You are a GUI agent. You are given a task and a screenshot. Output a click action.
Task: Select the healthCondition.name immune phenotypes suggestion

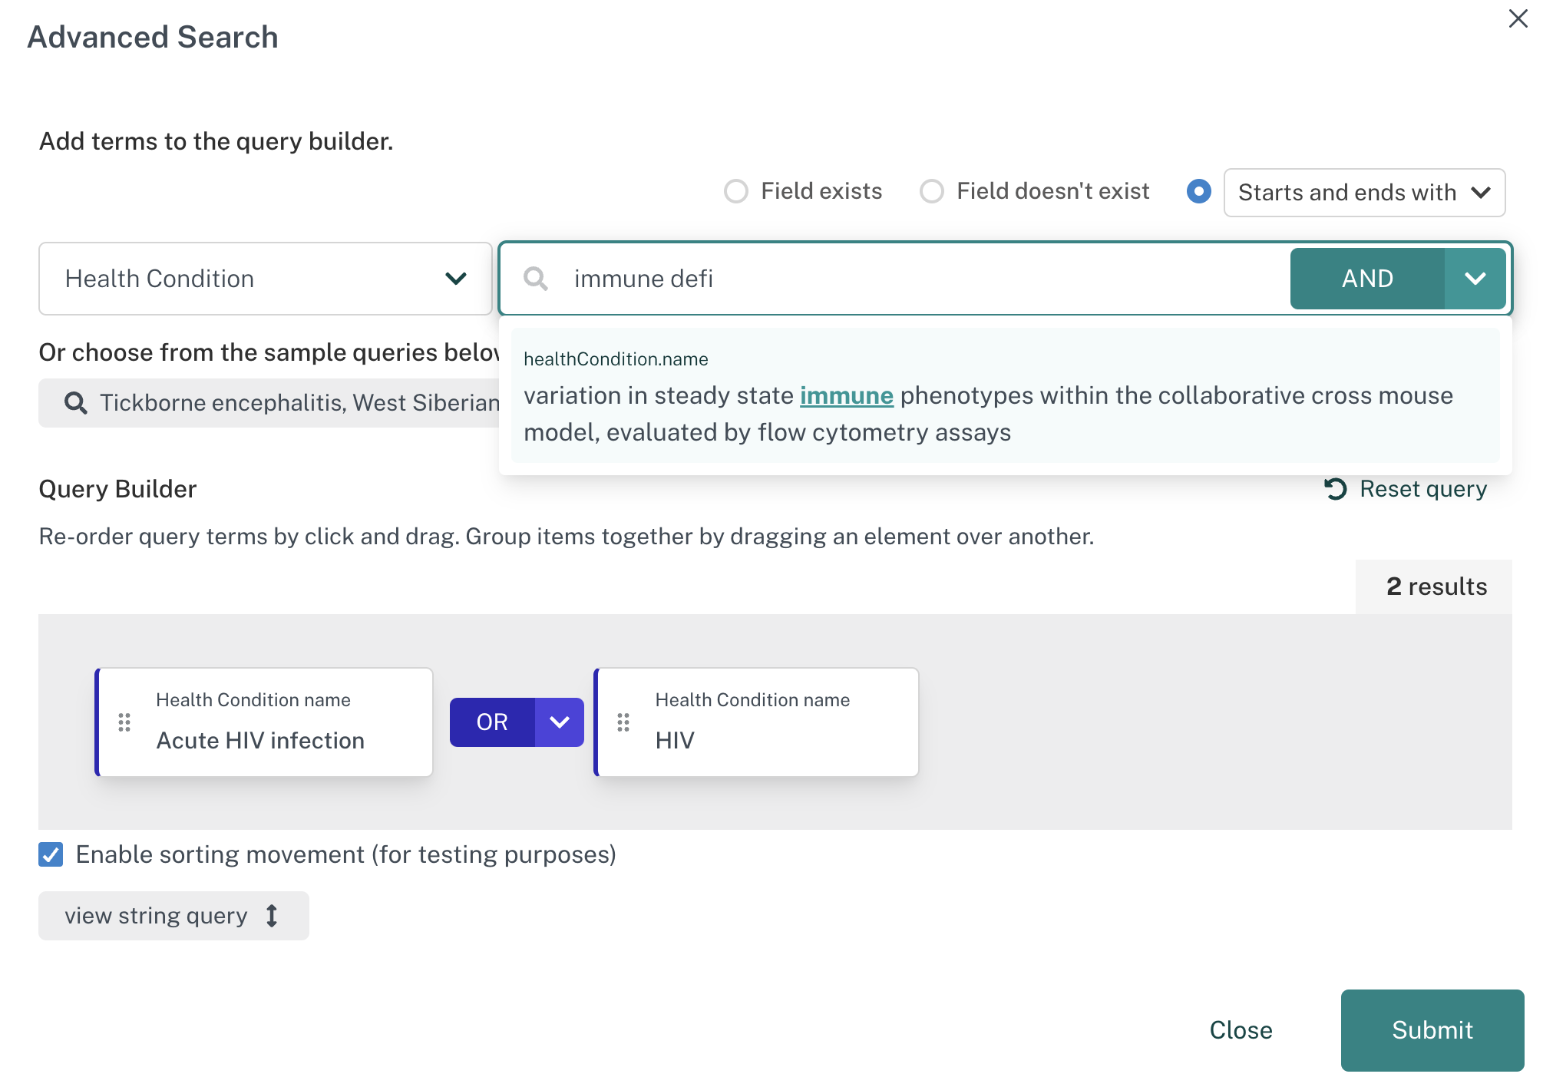[1005, 395]
